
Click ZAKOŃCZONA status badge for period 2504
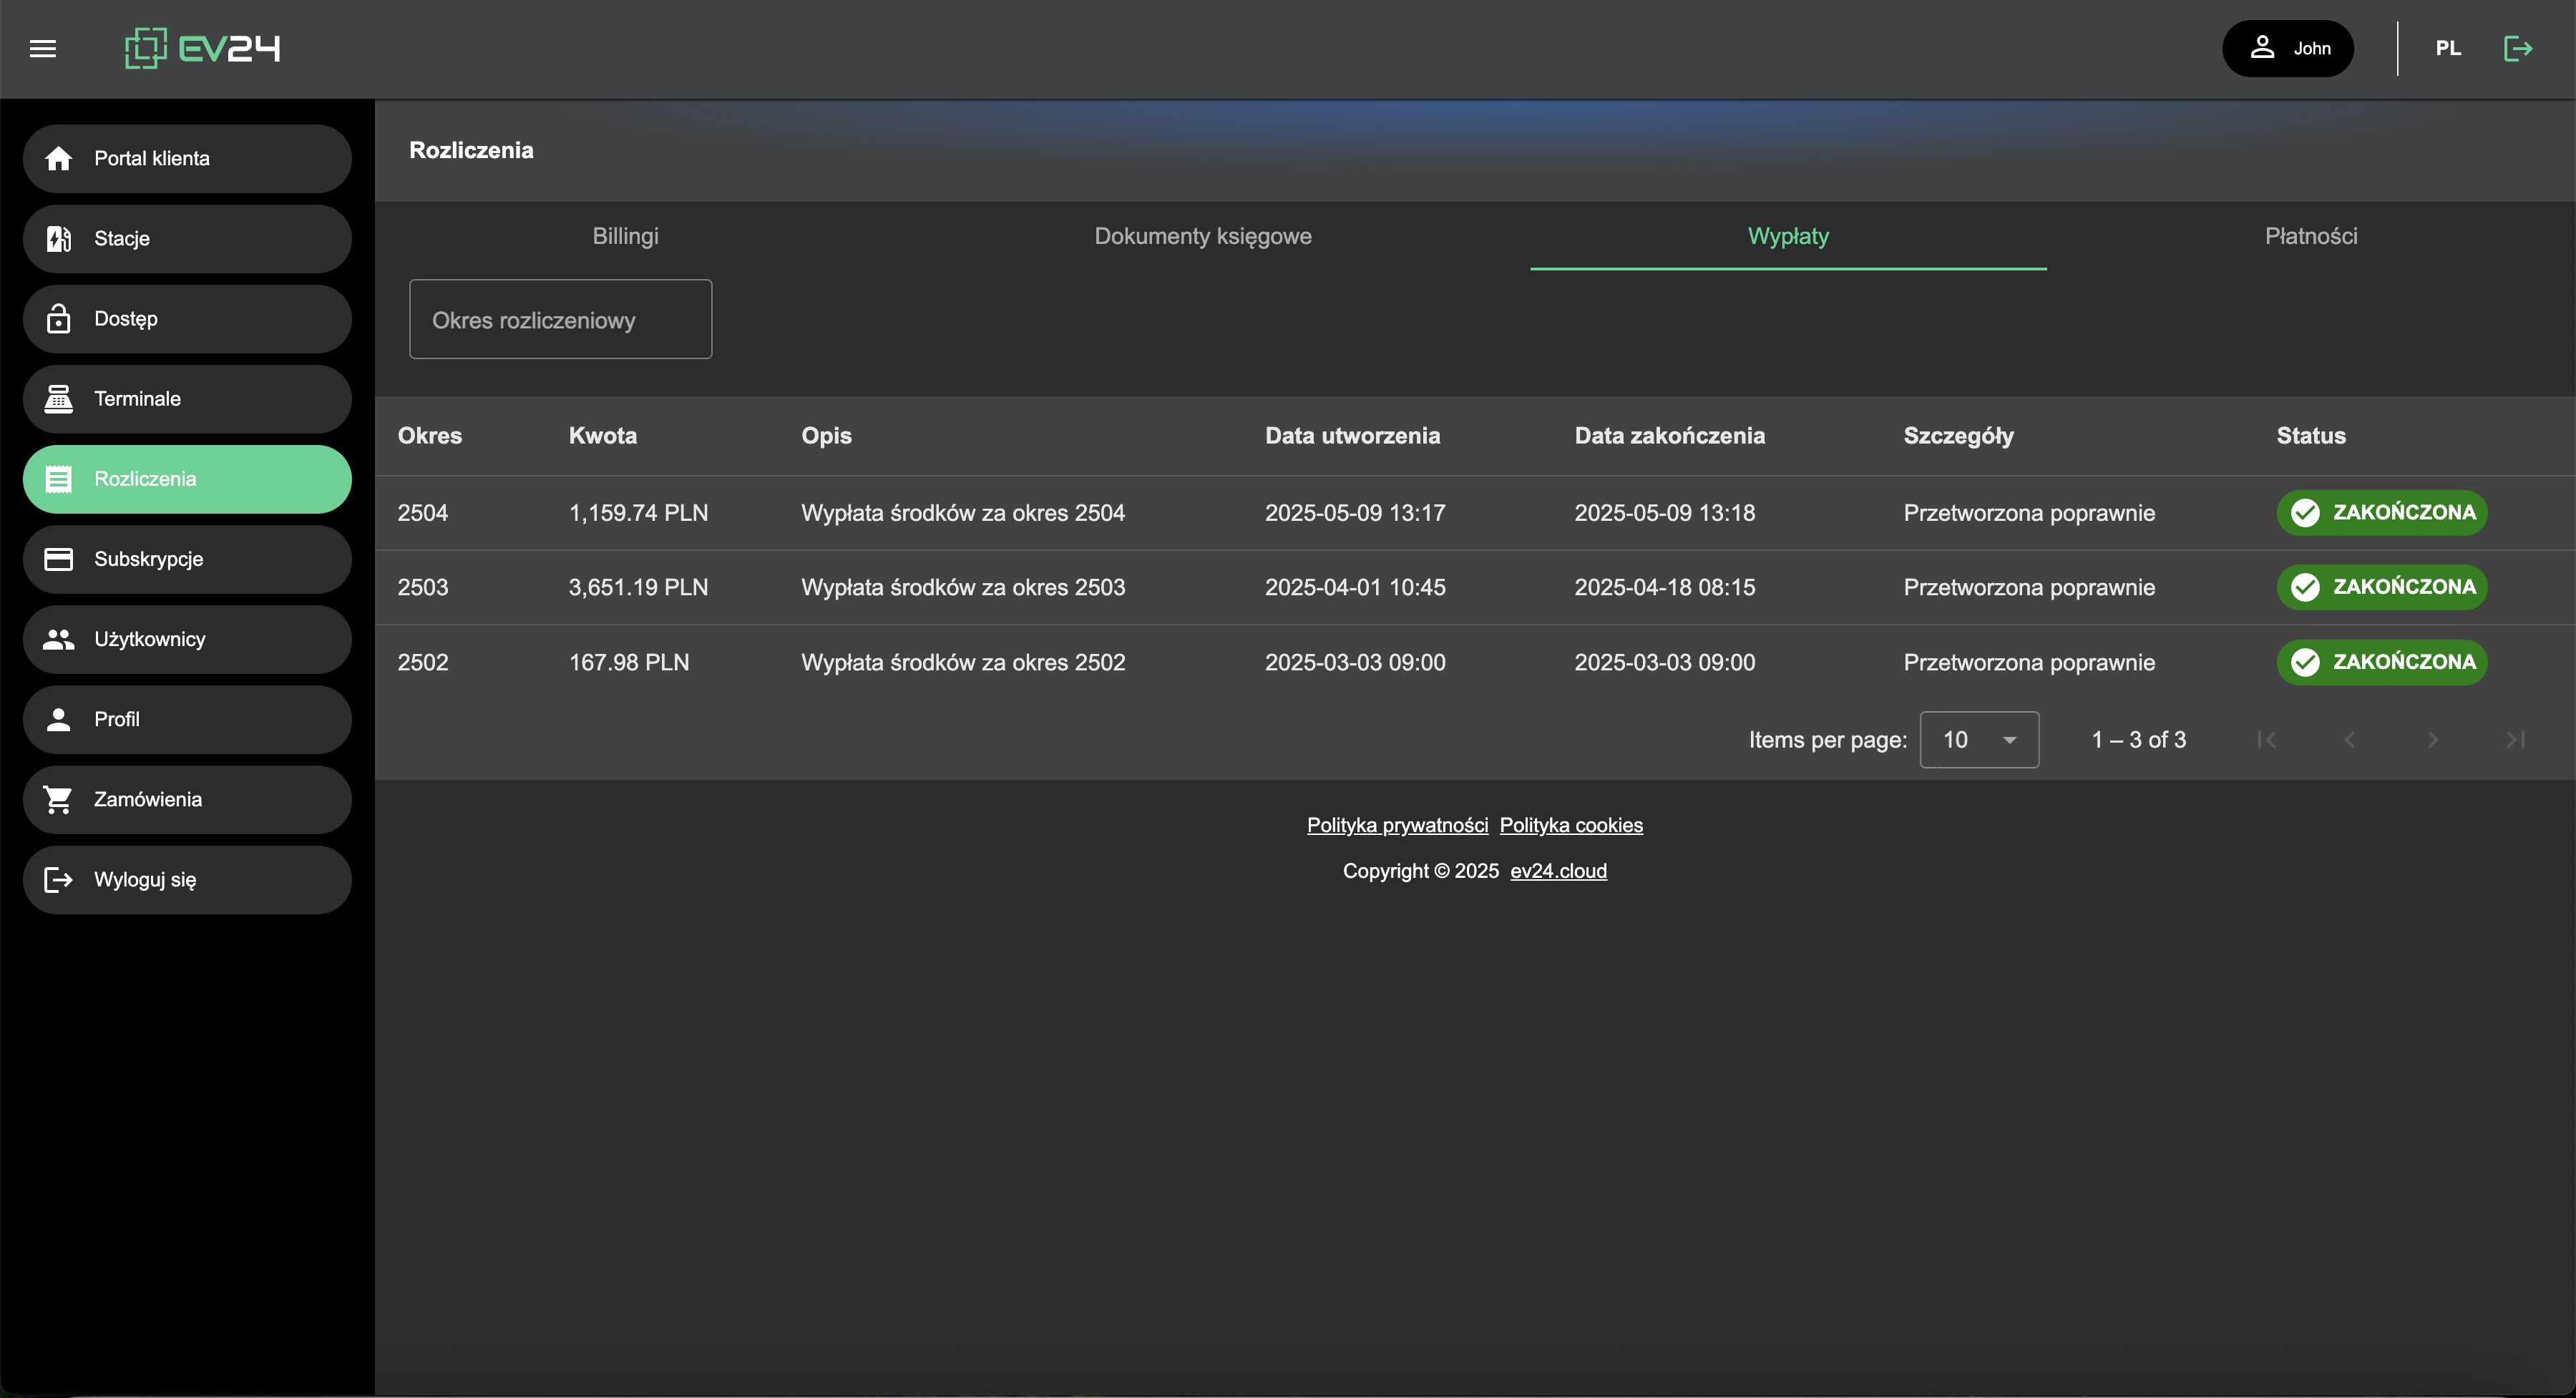[2381, 513]
